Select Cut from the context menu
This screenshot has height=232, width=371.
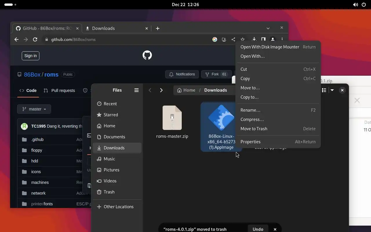coord(278,69)
